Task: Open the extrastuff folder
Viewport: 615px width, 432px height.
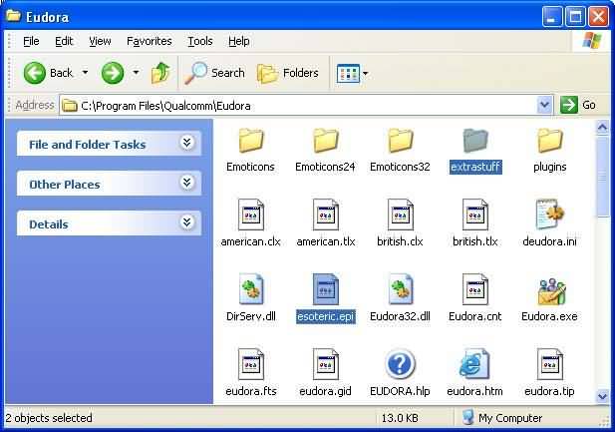Action: (475, 141)
